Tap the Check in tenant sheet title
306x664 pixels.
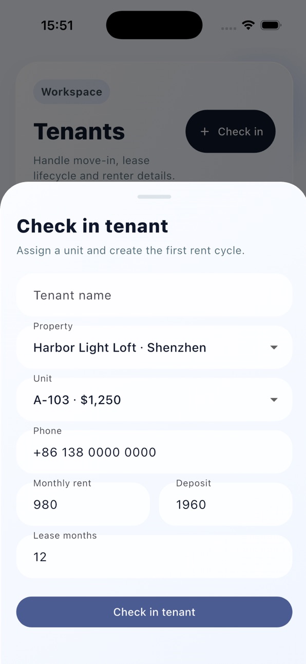pyautogui.click(x=92, y=226)
